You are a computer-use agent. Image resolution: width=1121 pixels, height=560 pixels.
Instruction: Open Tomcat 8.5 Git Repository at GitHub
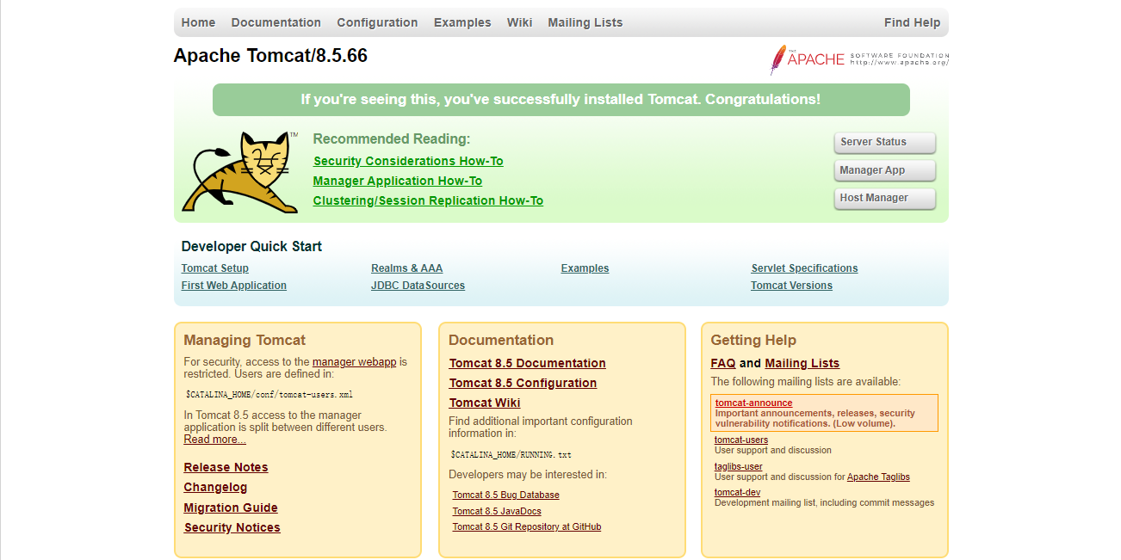click(527, 526)
